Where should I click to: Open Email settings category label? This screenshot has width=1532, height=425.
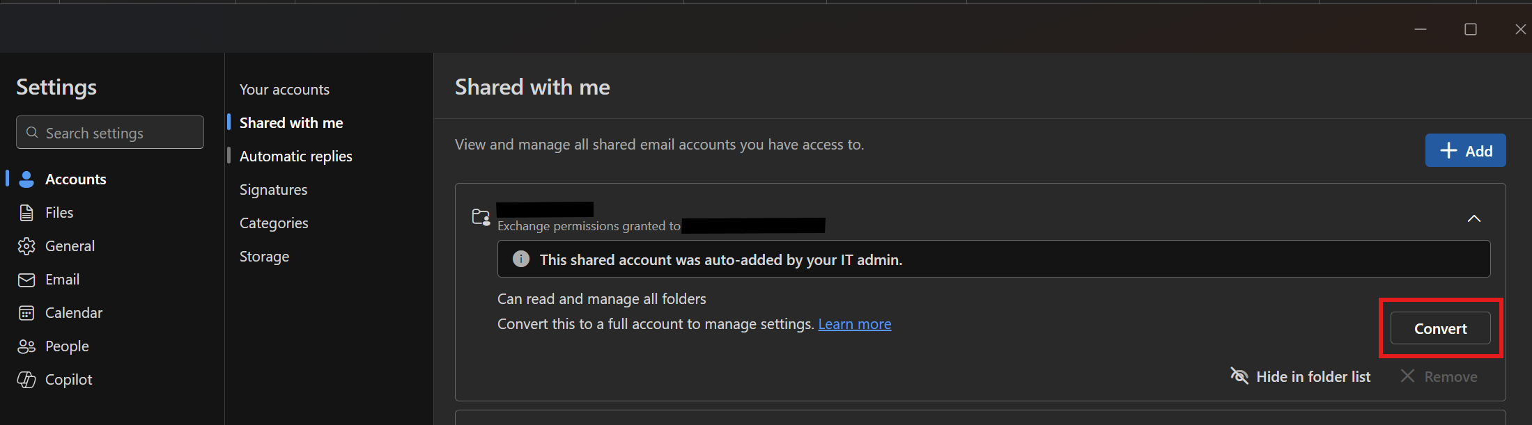[x=62, y=279]
